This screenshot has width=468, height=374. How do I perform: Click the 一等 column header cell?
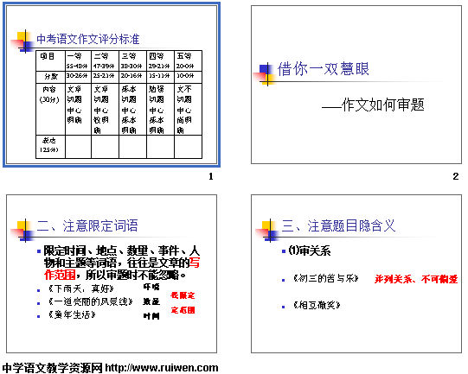click(x=78, y=60)
